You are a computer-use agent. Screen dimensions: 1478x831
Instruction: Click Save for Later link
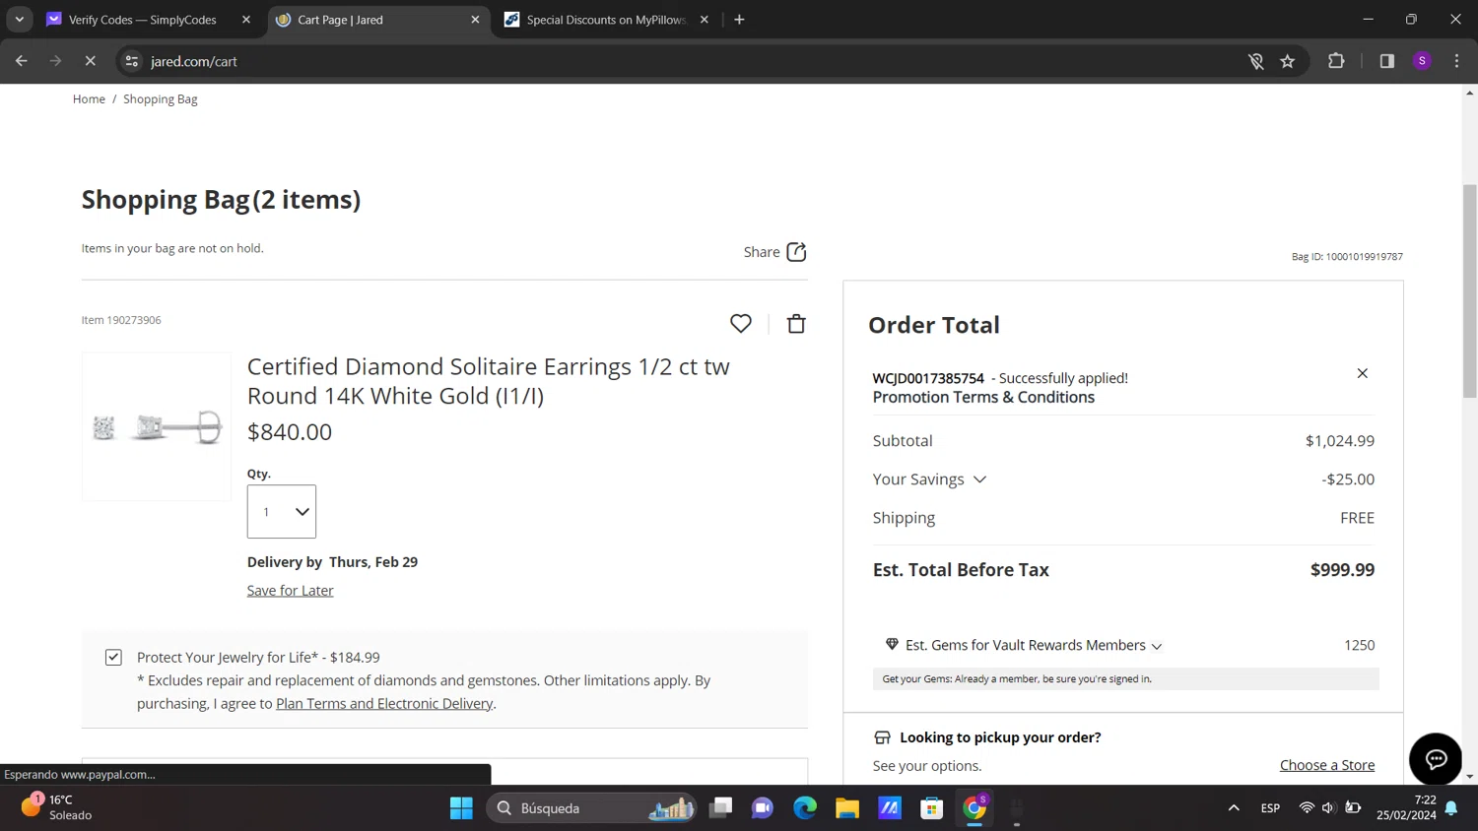pyautogui.click(x=291, y=591)
